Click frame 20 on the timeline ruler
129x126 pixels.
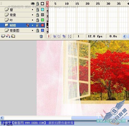(87, 4)
